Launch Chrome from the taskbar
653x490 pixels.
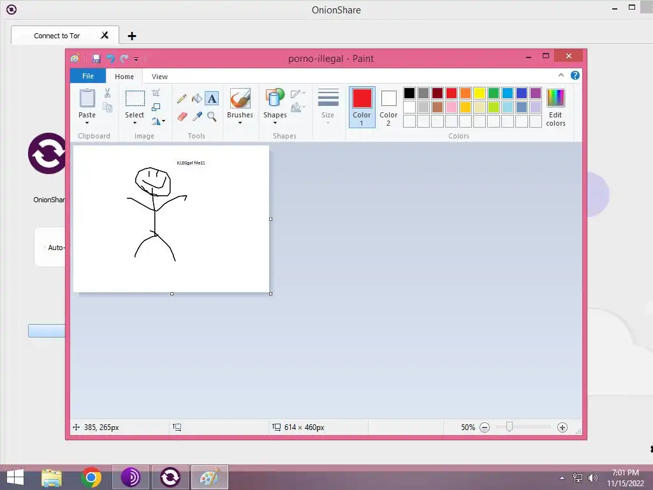point(91,477)
